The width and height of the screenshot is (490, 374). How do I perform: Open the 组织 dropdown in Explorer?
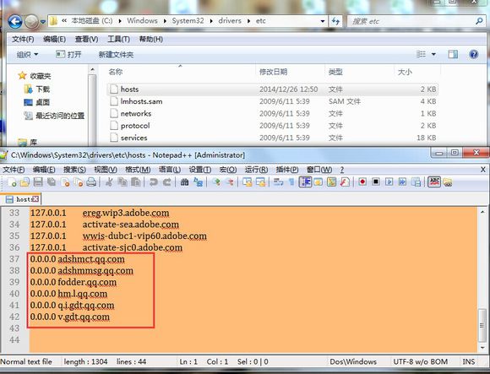27,55
